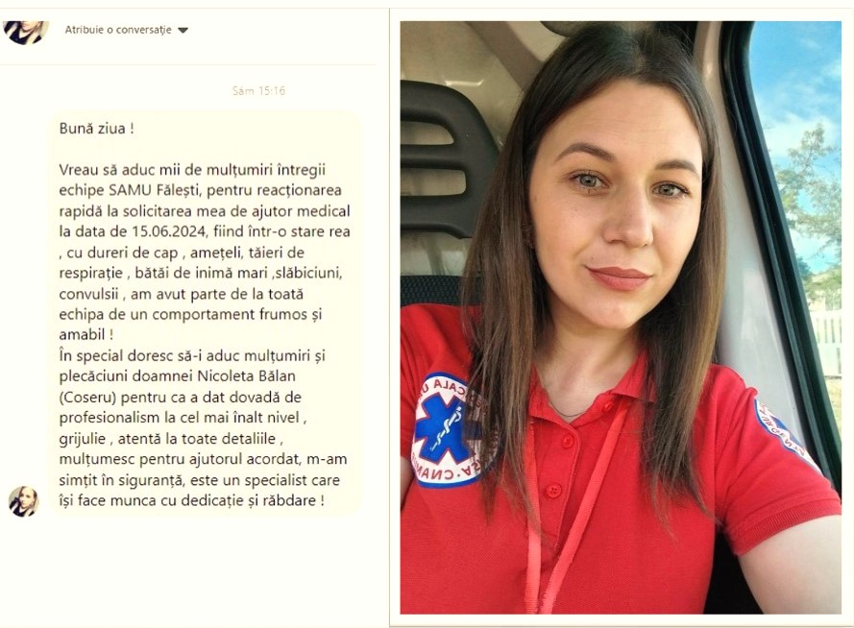Select the Sâm 15:16 timestamp

pos(258,91)
